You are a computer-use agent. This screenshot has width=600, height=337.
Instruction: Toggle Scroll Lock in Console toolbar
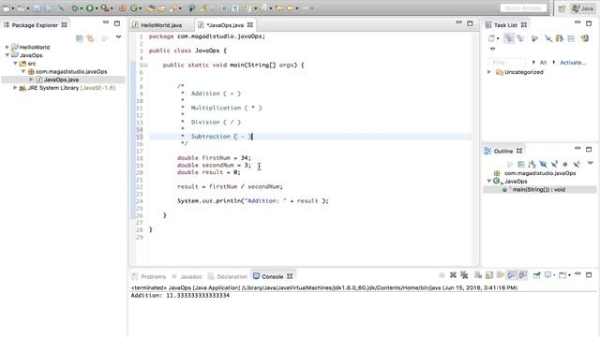coord(489,274)
